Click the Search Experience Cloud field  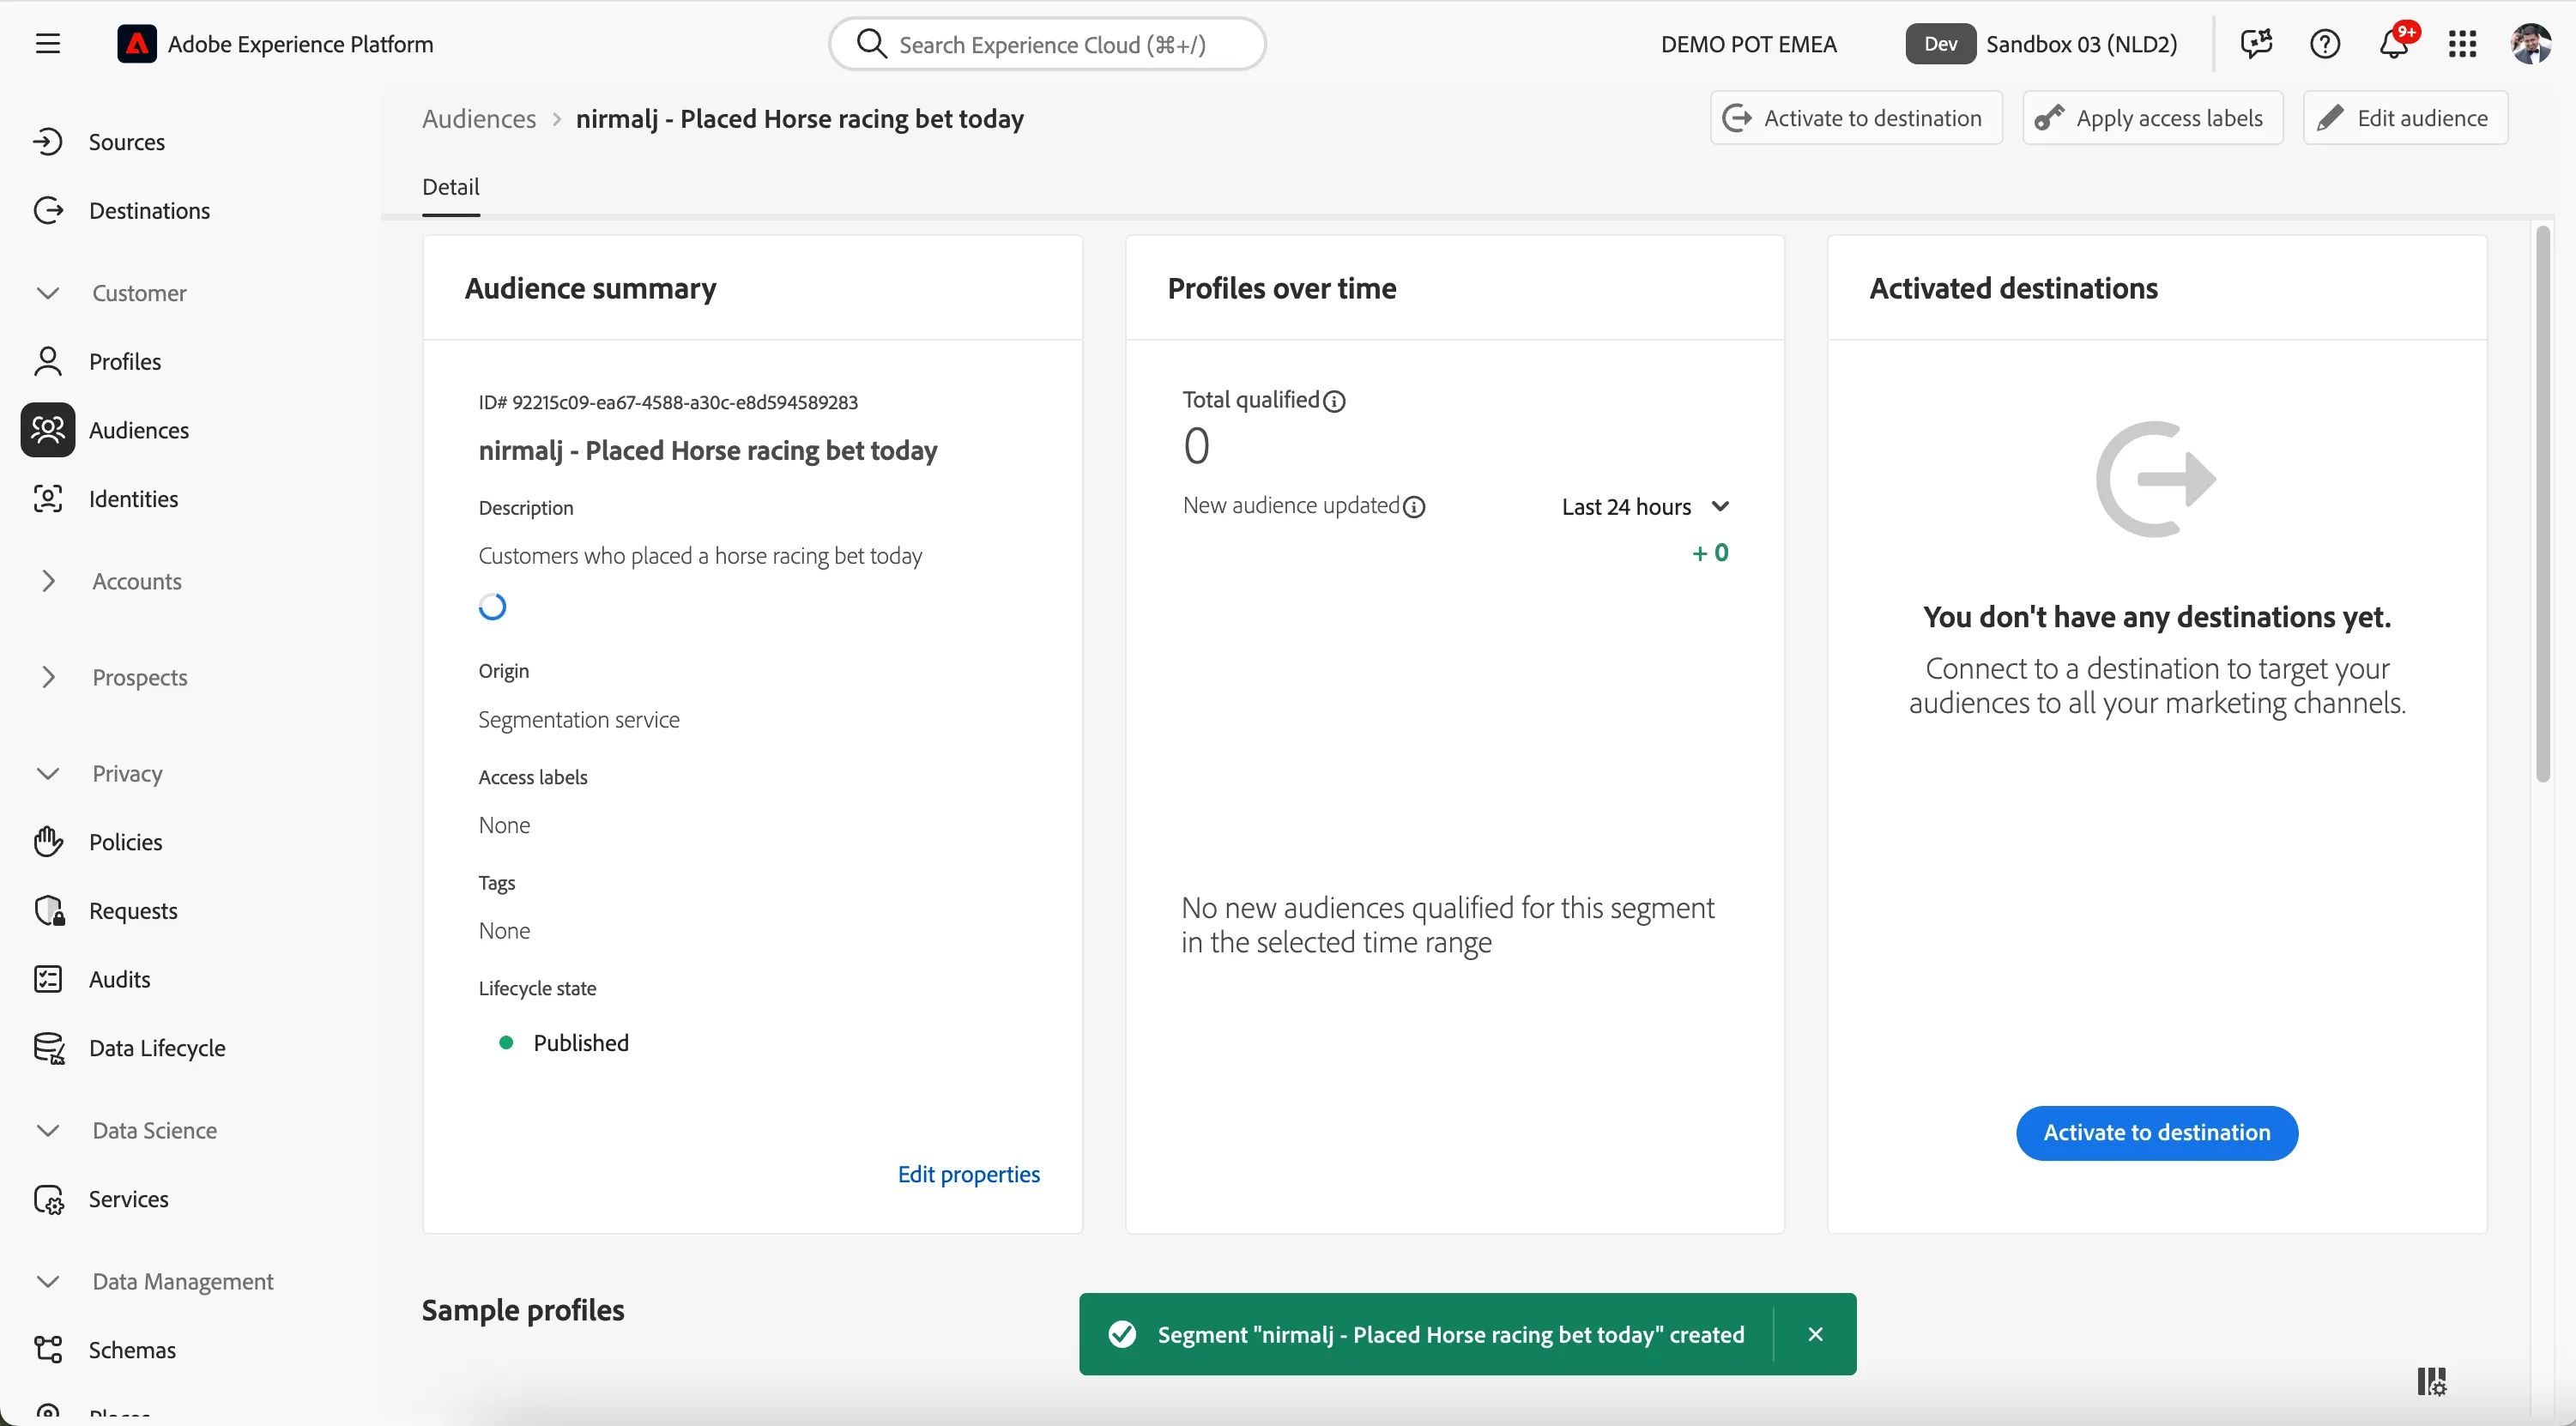click(1047, 44)
